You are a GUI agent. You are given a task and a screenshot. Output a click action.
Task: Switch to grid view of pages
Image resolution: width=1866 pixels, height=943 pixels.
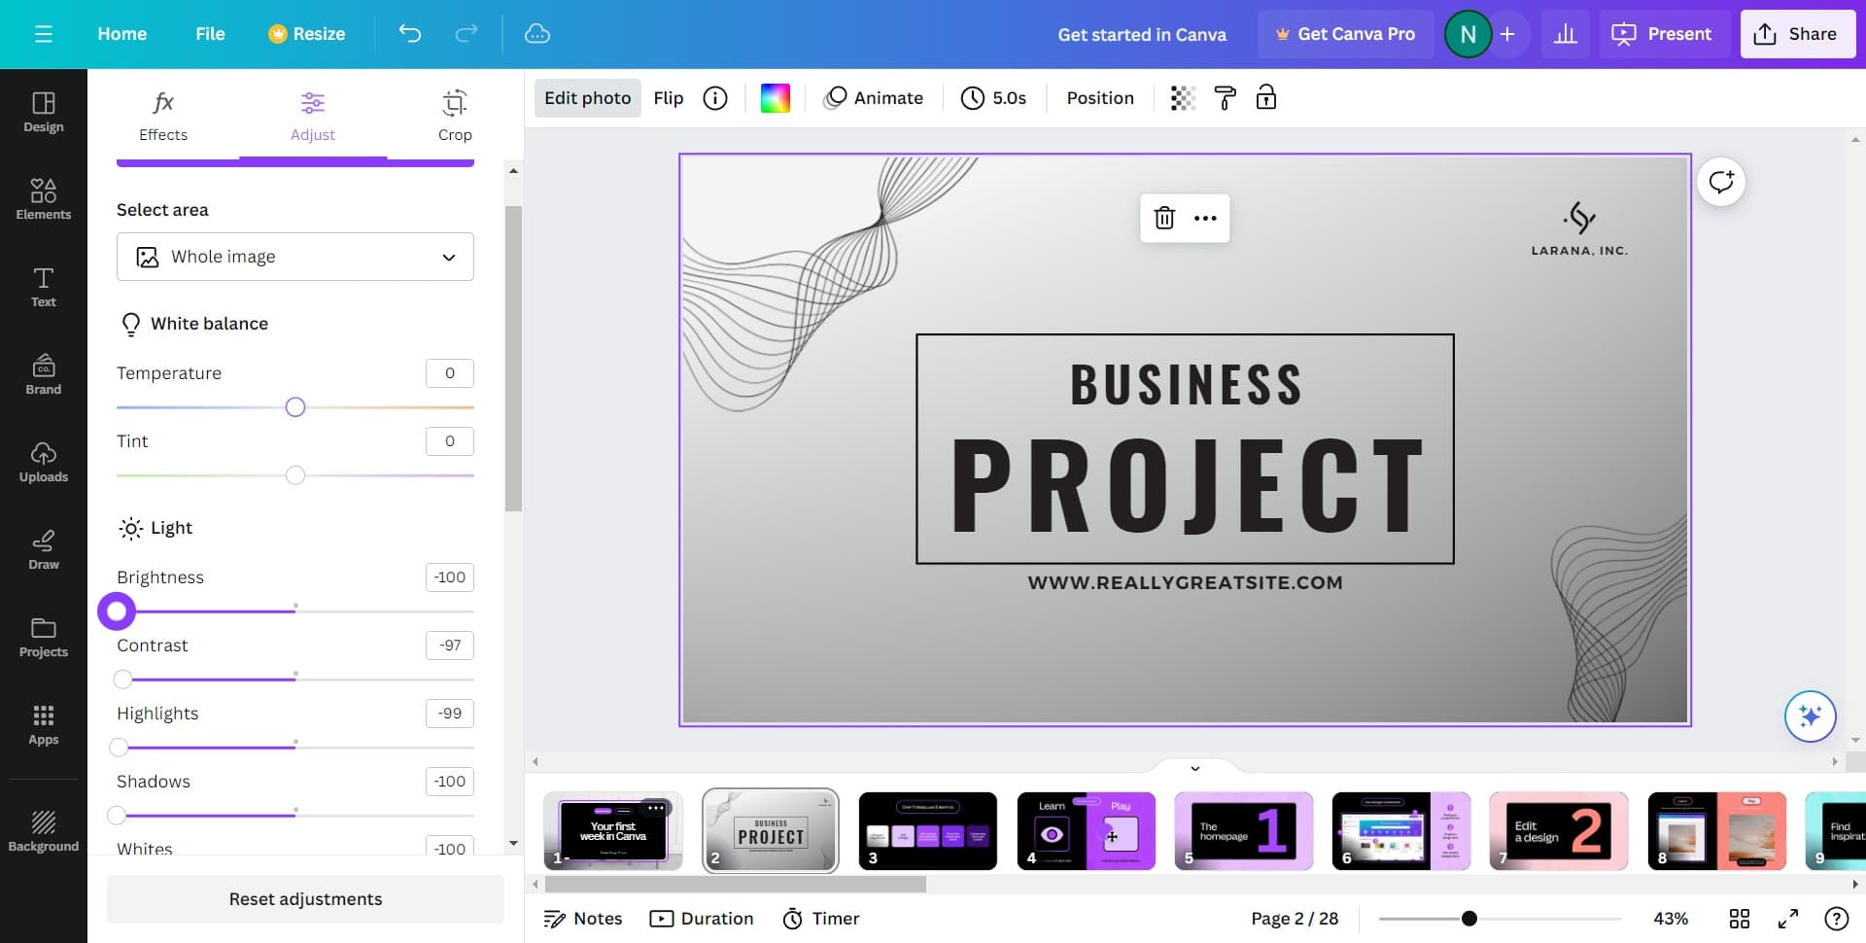click(1739, 919)
